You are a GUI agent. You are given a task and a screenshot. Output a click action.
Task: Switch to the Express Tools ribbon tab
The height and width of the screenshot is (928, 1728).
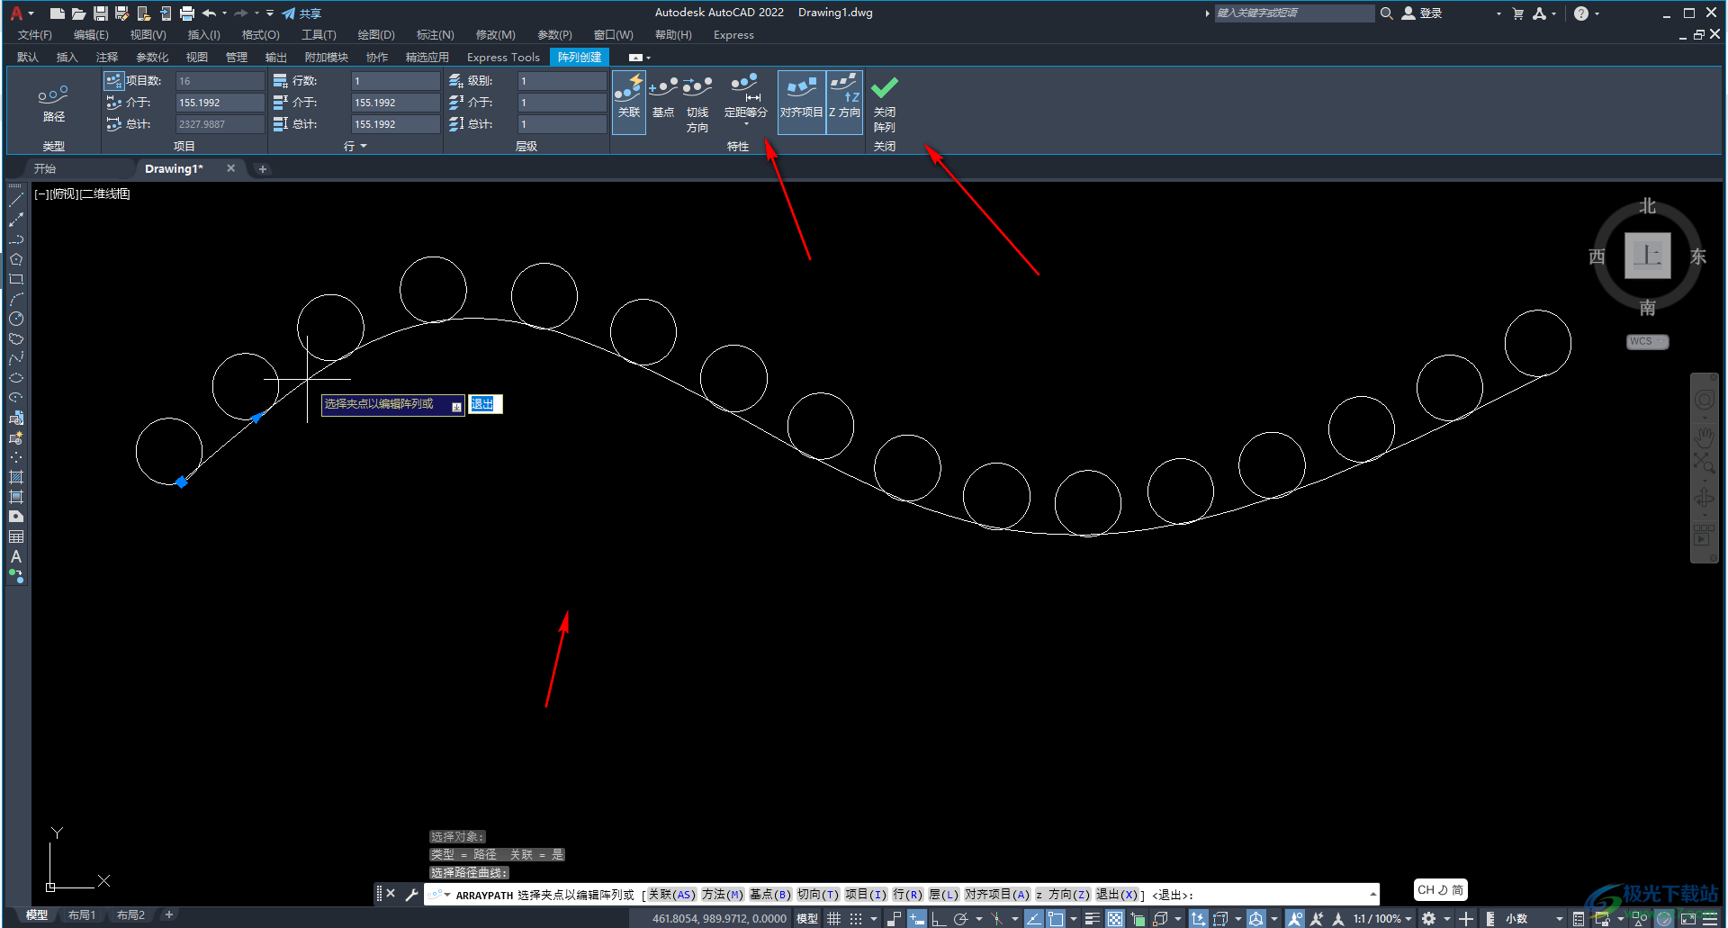coord(503,57)
